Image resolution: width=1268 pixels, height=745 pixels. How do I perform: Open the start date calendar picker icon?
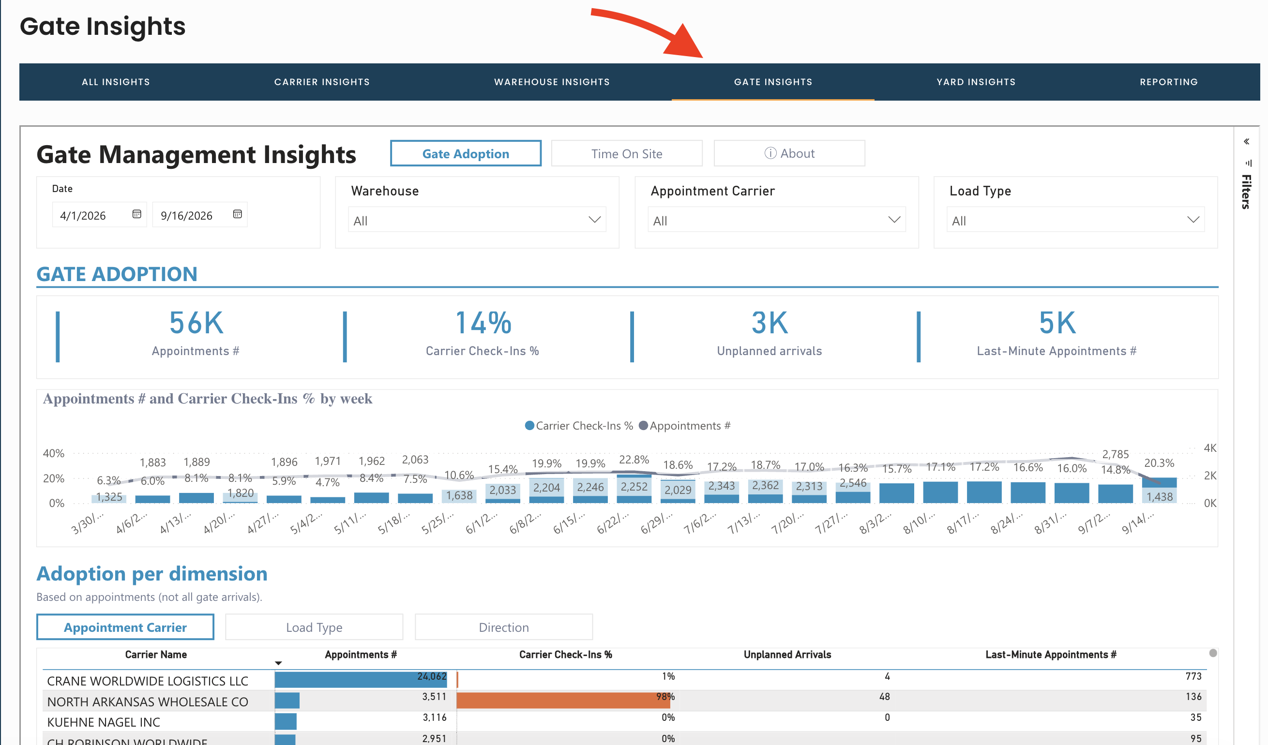tap(136, 214)
